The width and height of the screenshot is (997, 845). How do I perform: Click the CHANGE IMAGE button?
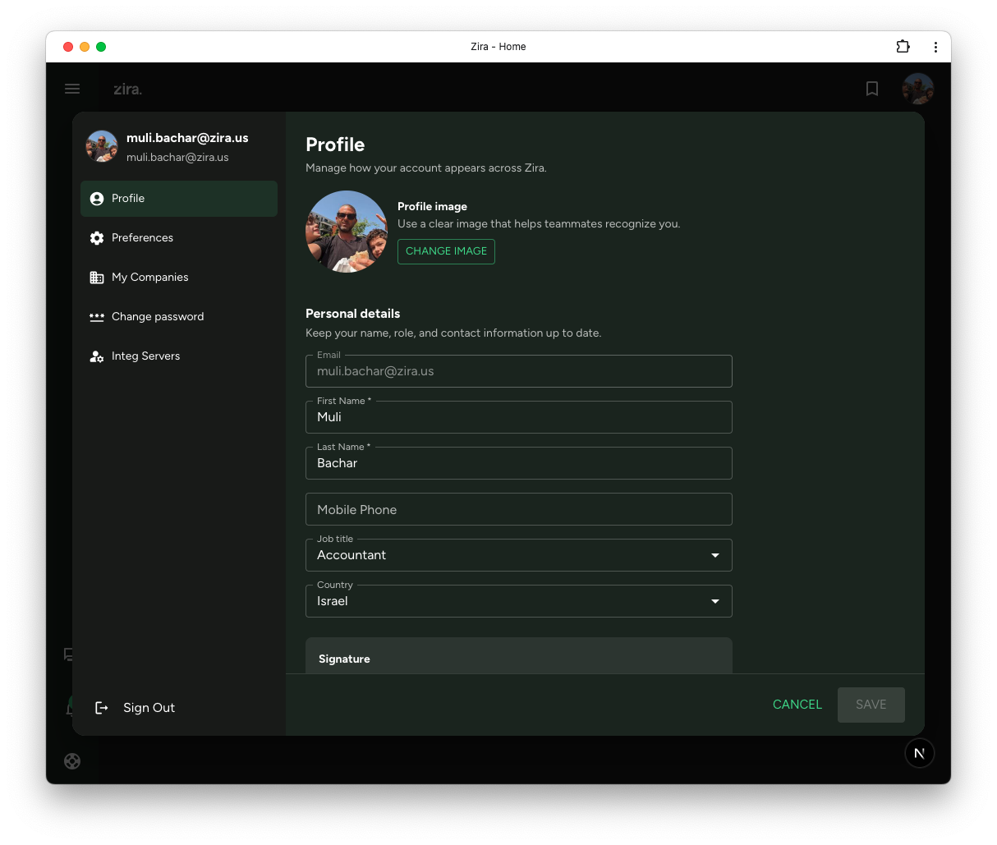[446, 251]
